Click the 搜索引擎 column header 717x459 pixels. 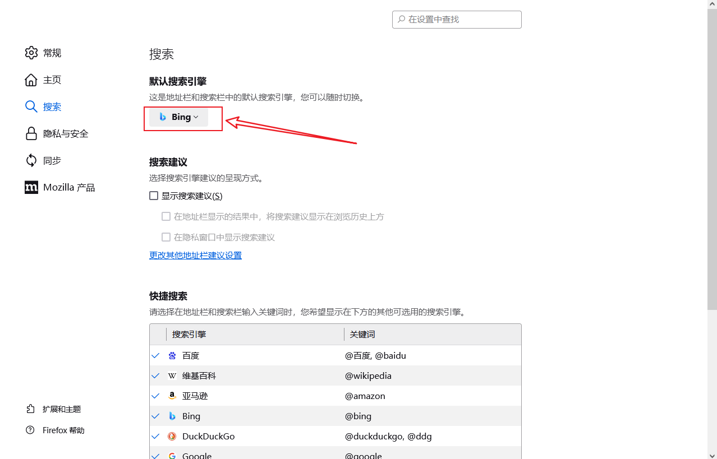point(255,334)
